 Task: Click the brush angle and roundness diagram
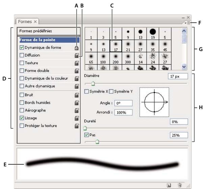[x=154, y=102]
